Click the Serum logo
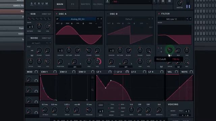Image resolution: width=216 pixels, height=121 pixels. click(x=39, y=4)
